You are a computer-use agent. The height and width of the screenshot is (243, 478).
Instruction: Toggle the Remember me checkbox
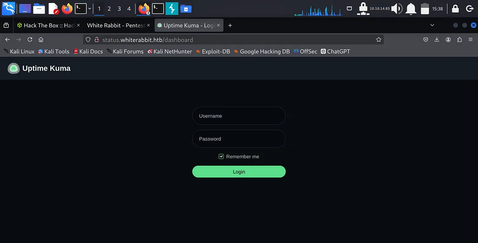(x=221, y=156)
